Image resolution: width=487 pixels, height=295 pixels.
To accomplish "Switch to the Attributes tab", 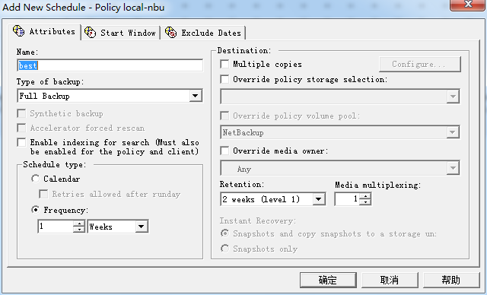I will click(45, 32).
